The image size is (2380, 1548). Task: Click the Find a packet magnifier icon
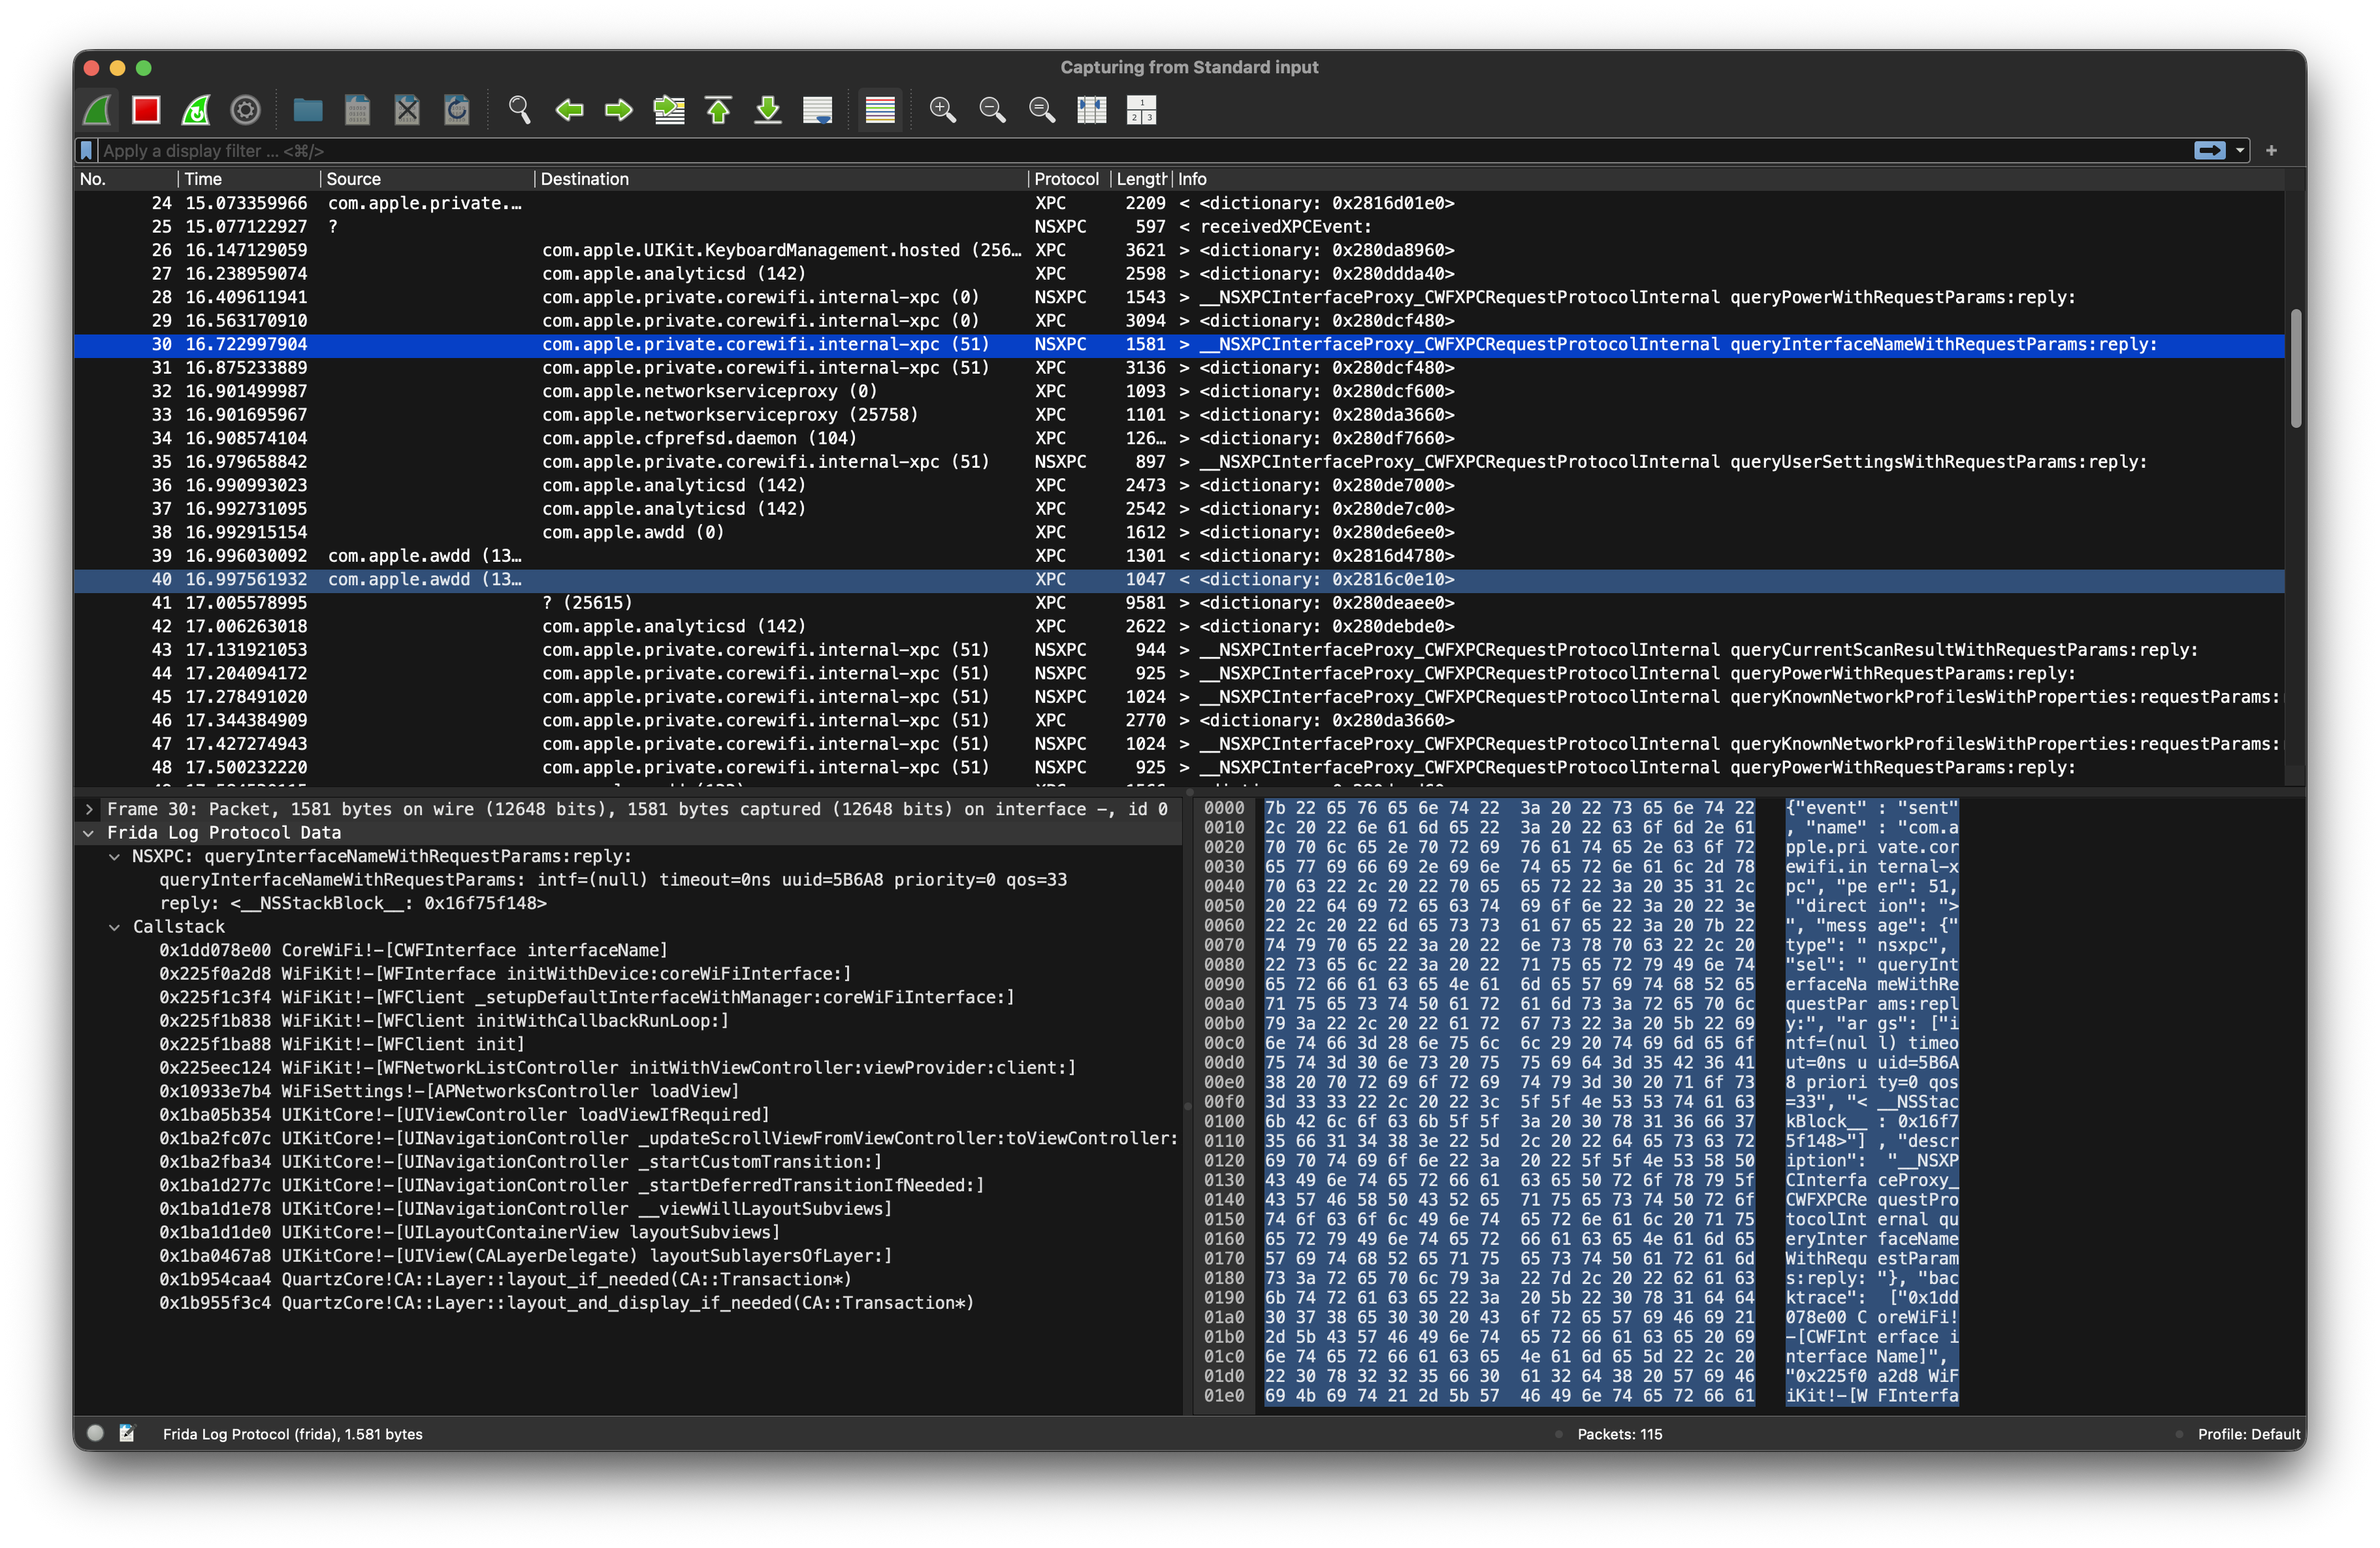pyautogui.click(x=519, y=110)
